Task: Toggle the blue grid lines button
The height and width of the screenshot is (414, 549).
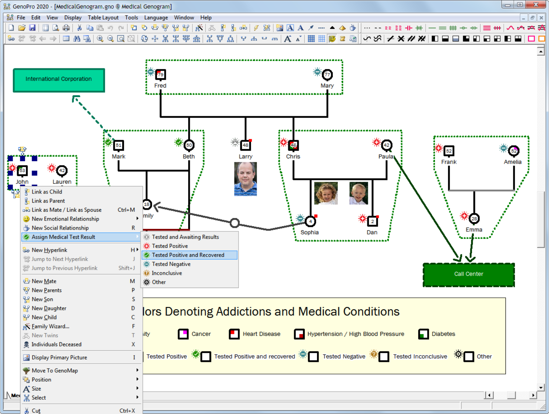Action: 322,39
